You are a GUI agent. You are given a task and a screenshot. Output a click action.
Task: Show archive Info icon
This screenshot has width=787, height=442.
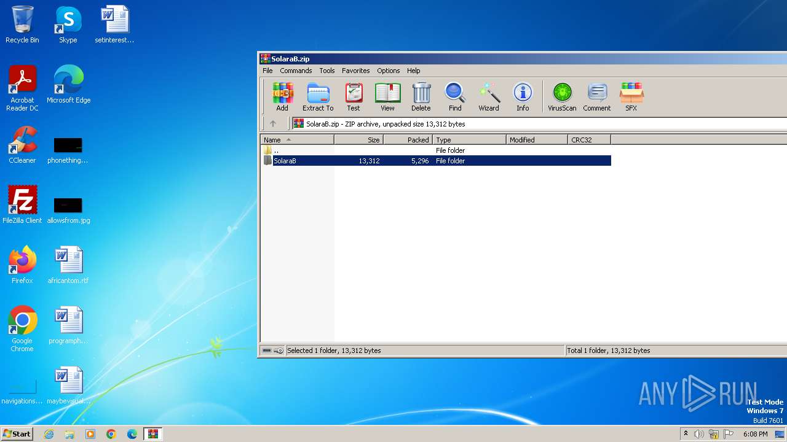point(523,97)
